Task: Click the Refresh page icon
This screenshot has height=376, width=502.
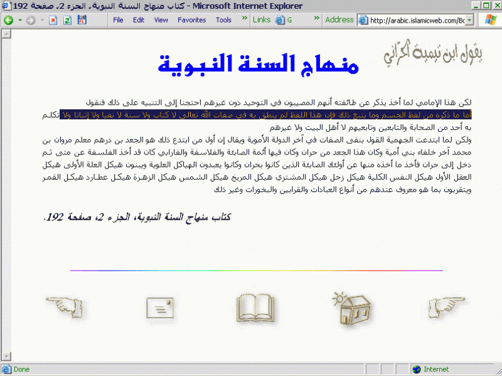Action: (x=67, y=20)
